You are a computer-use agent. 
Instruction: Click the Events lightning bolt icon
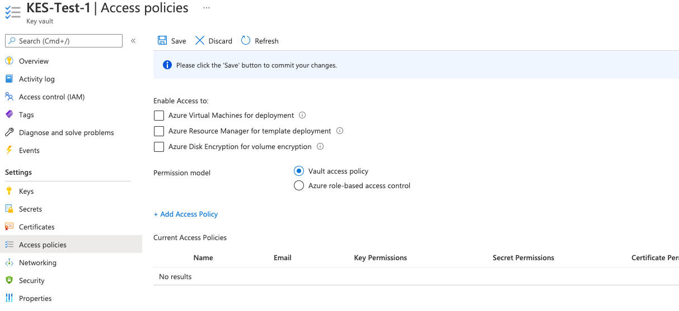pyautogui.click(x=9, y=150)
